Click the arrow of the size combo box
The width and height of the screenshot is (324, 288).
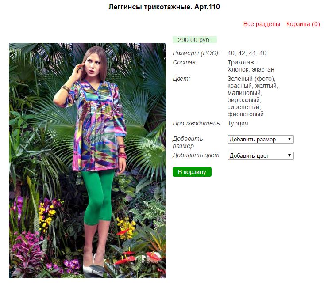point(289,139)
